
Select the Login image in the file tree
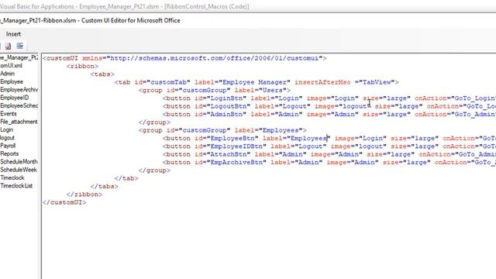[7, 129]
